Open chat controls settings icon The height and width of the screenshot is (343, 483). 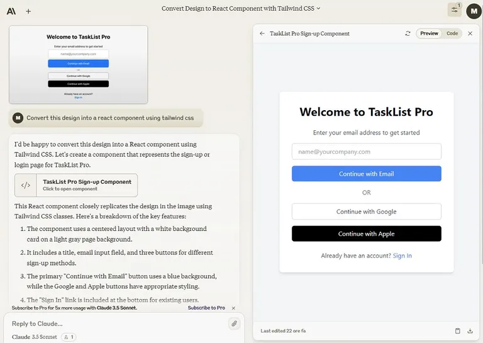[x=454, y=9]
